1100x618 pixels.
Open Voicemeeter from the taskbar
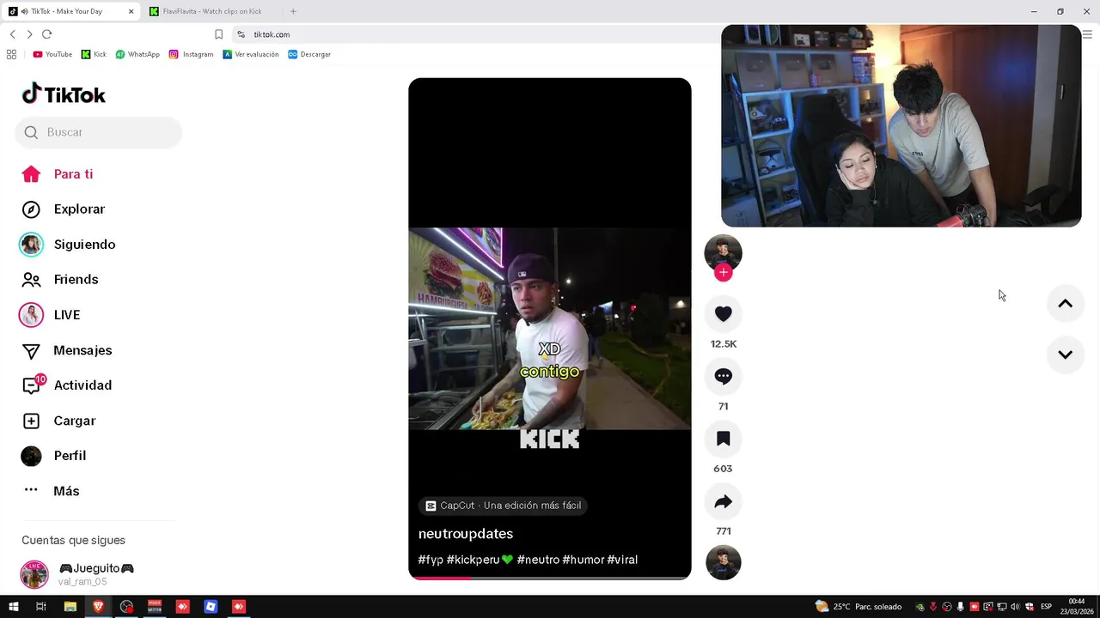point(155,607)
